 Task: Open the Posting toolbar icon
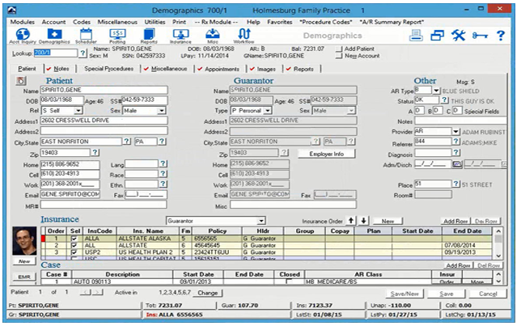[x=117, y=36]
